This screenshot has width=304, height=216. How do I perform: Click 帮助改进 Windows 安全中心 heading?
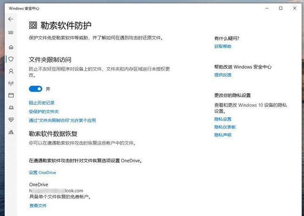point(243,67)
